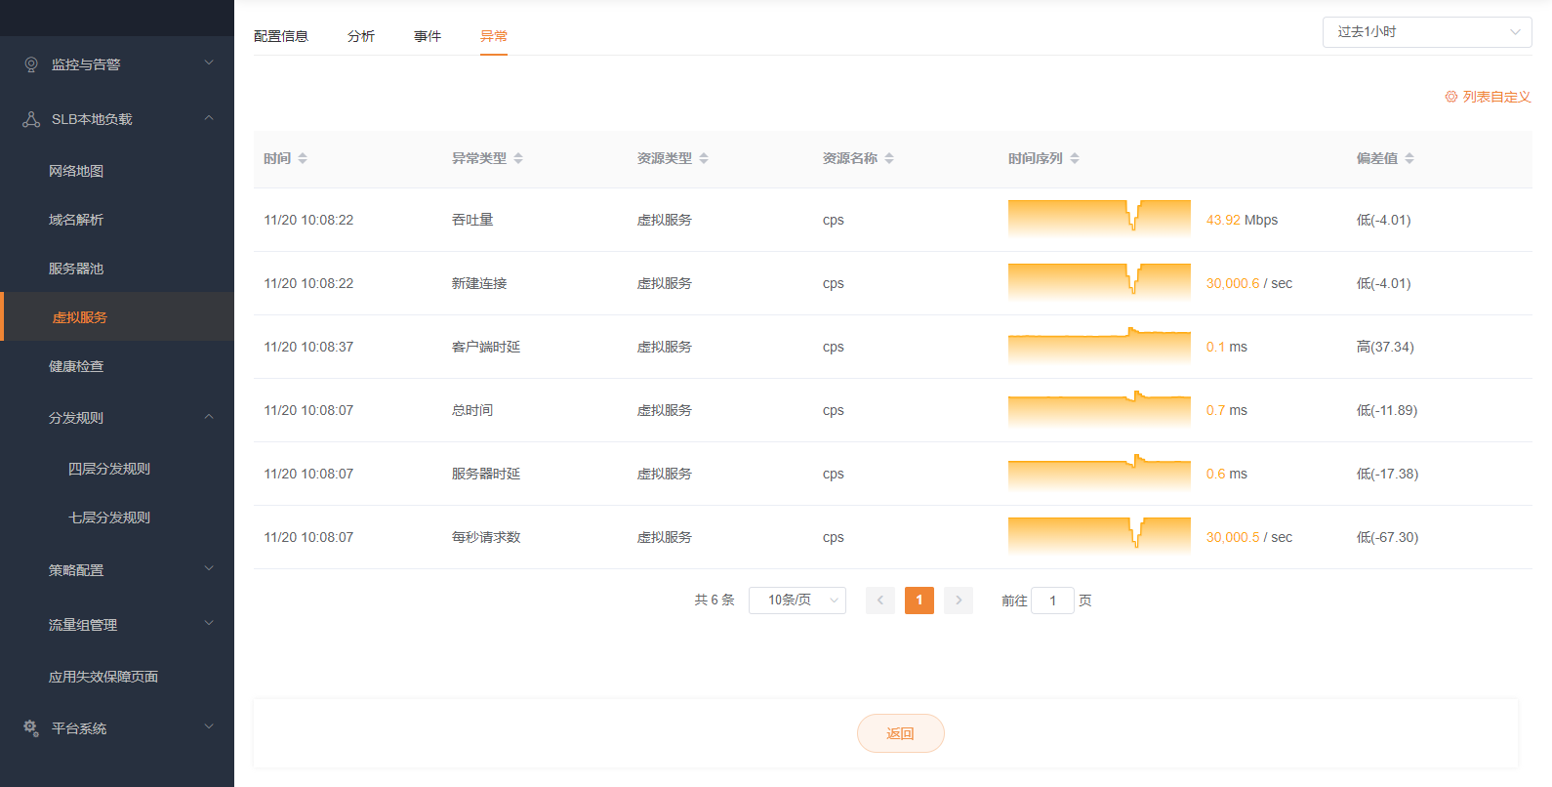This screenshot has height=787, width=1552.
Task: Click the 前往 page number input field
Action: click(x=1052, y=601)
